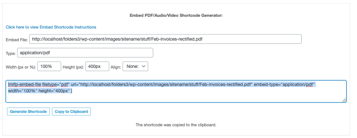Click the embed-type="application/pdf" text in the shortcode
The image size is (357, 138).
(284, 85)
